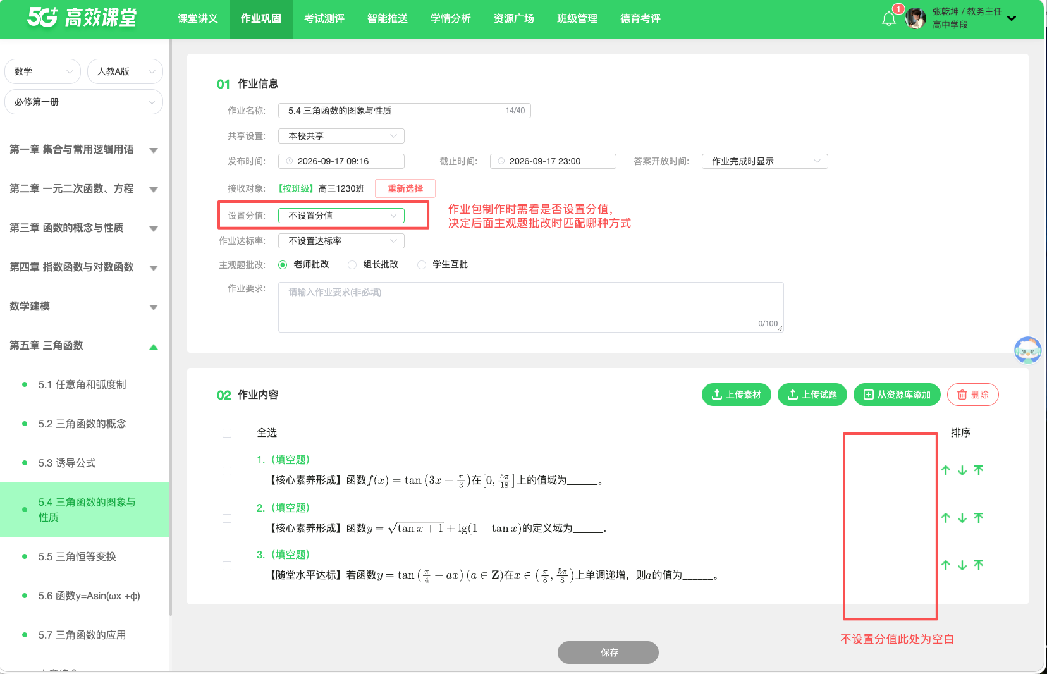Screen dimensions: 1047x674
Task: Open the 作业完成时显示 dropdown
Action: click(765, 161)
